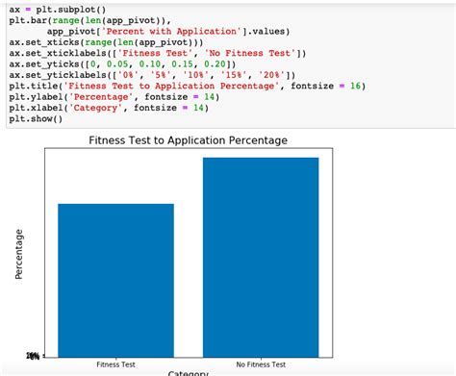Image resolution: width=456 pixels, height=376 pixels.
Task: Click the 'No Fitness Test' string in code
Action: [249, 53]
